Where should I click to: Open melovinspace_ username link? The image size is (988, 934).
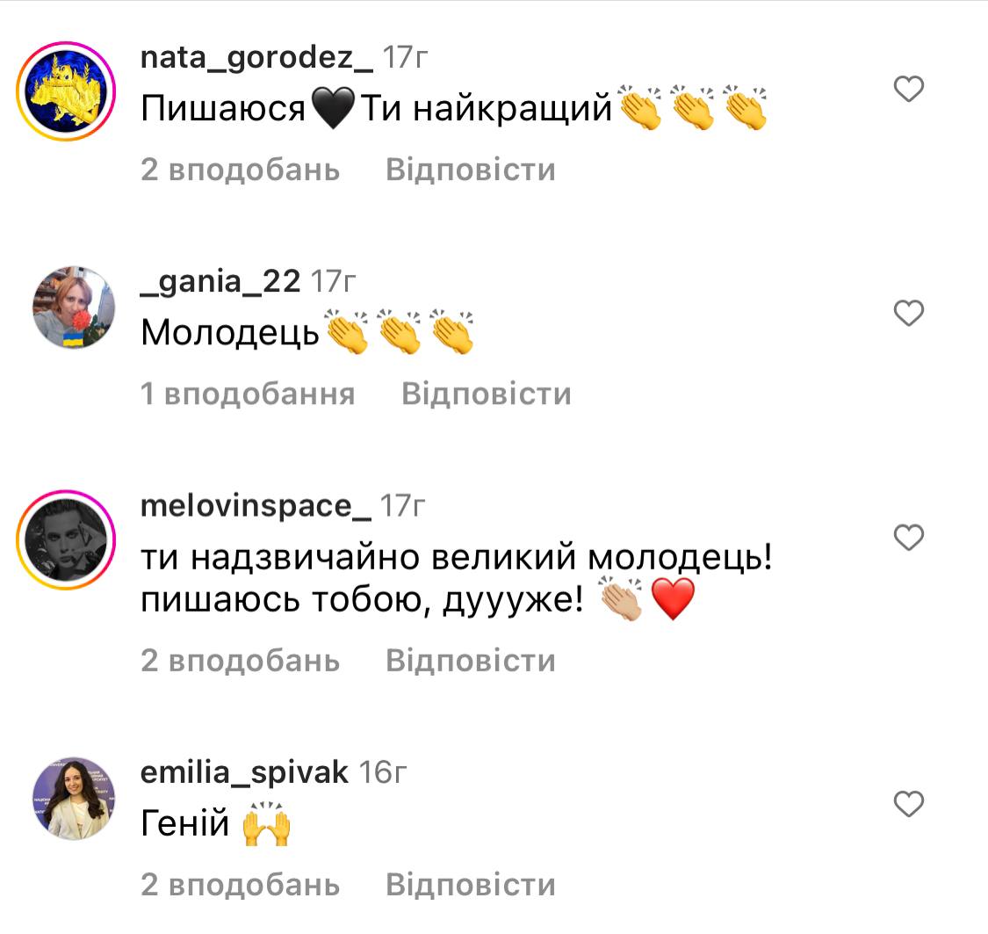point(256,506)
